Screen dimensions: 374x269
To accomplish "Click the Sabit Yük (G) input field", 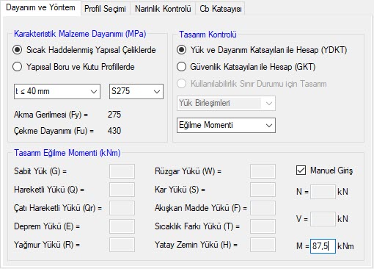I will tap(122, 171).
